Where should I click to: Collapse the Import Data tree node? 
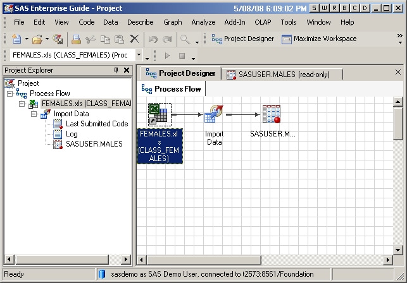click(x=34, y=114)
